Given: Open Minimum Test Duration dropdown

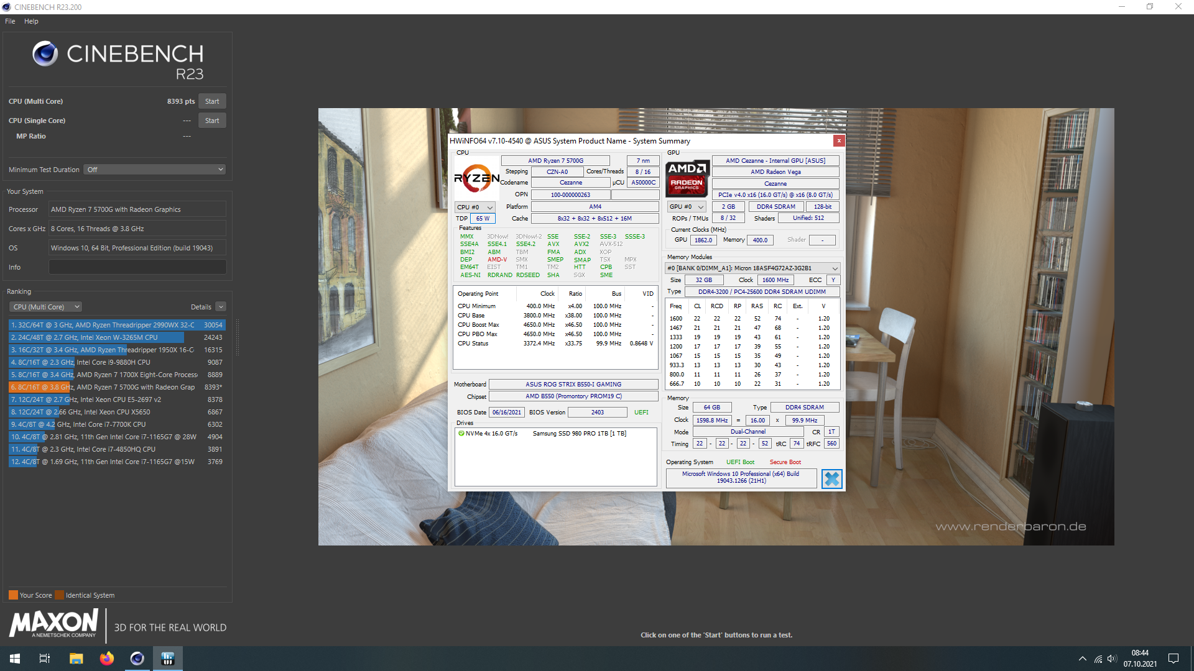Looking at the screenshot, I should 154,170.
